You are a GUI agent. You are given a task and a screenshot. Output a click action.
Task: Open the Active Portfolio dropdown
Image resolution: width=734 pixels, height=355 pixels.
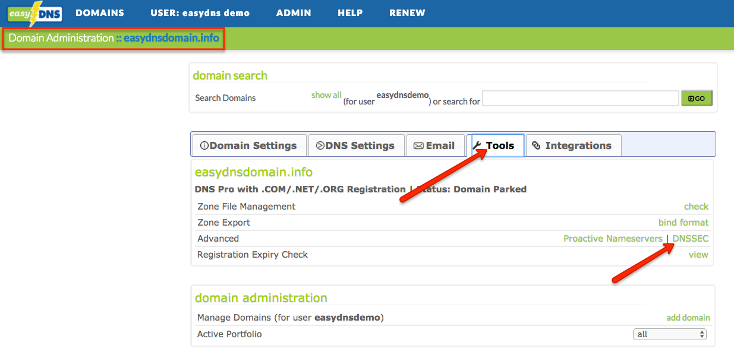point(670,334)
